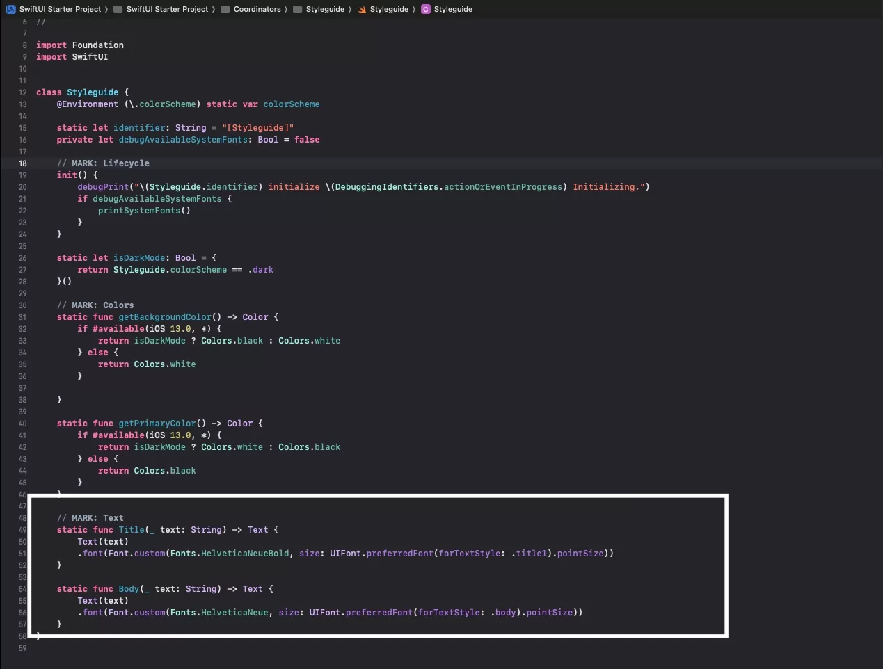Open the Styleguide class breadcrumb label
The height and width of the screenshot is (669, 883).
pos(453,9)
